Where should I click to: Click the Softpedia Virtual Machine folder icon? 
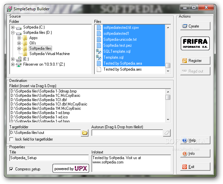point(25,54)
